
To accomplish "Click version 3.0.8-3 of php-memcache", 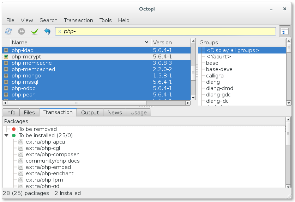I will [x=162, y=63].
